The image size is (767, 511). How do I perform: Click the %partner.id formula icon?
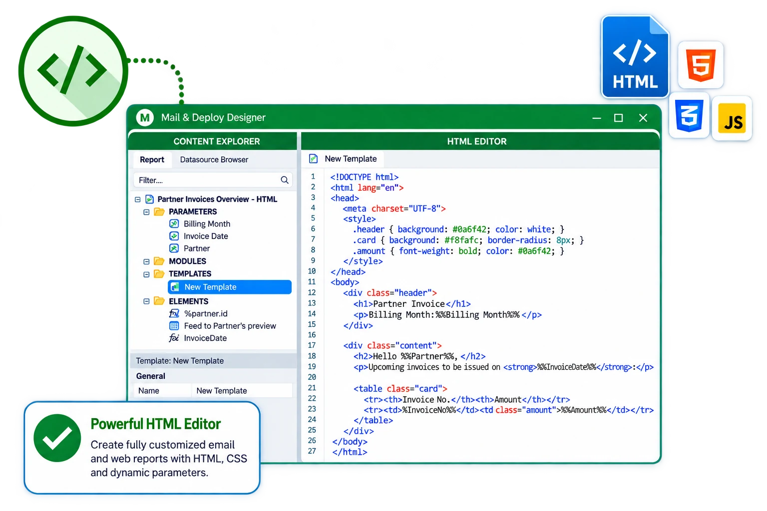pos(174,313)
